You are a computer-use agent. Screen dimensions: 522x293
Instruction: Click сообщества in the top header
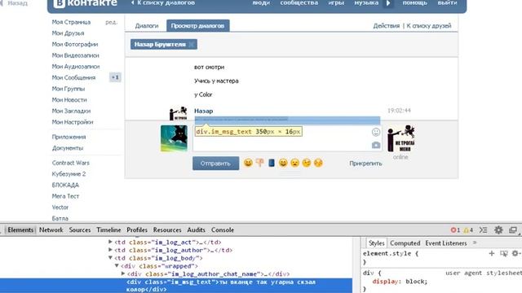coord(299,3)
